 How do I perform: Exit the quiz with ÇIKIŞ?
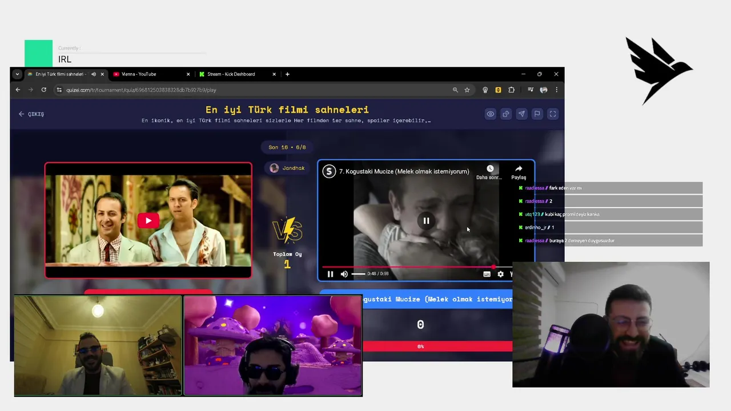(x=31, y=114)
